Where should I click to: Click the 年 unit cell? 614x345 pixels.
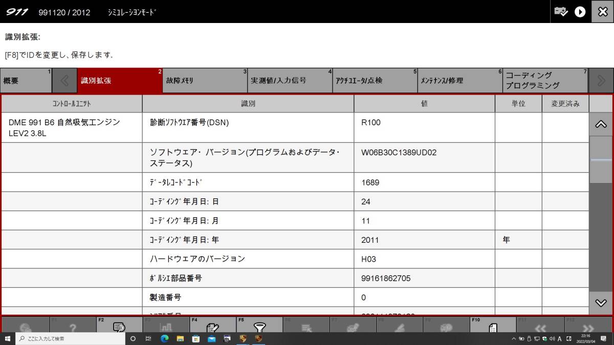point(518,240)
